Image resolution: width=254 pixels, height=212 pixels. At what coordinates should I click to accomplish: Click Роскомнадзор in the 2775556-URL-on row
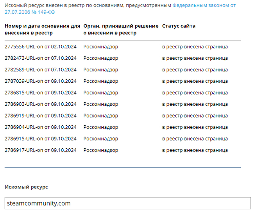coord(101,47)
